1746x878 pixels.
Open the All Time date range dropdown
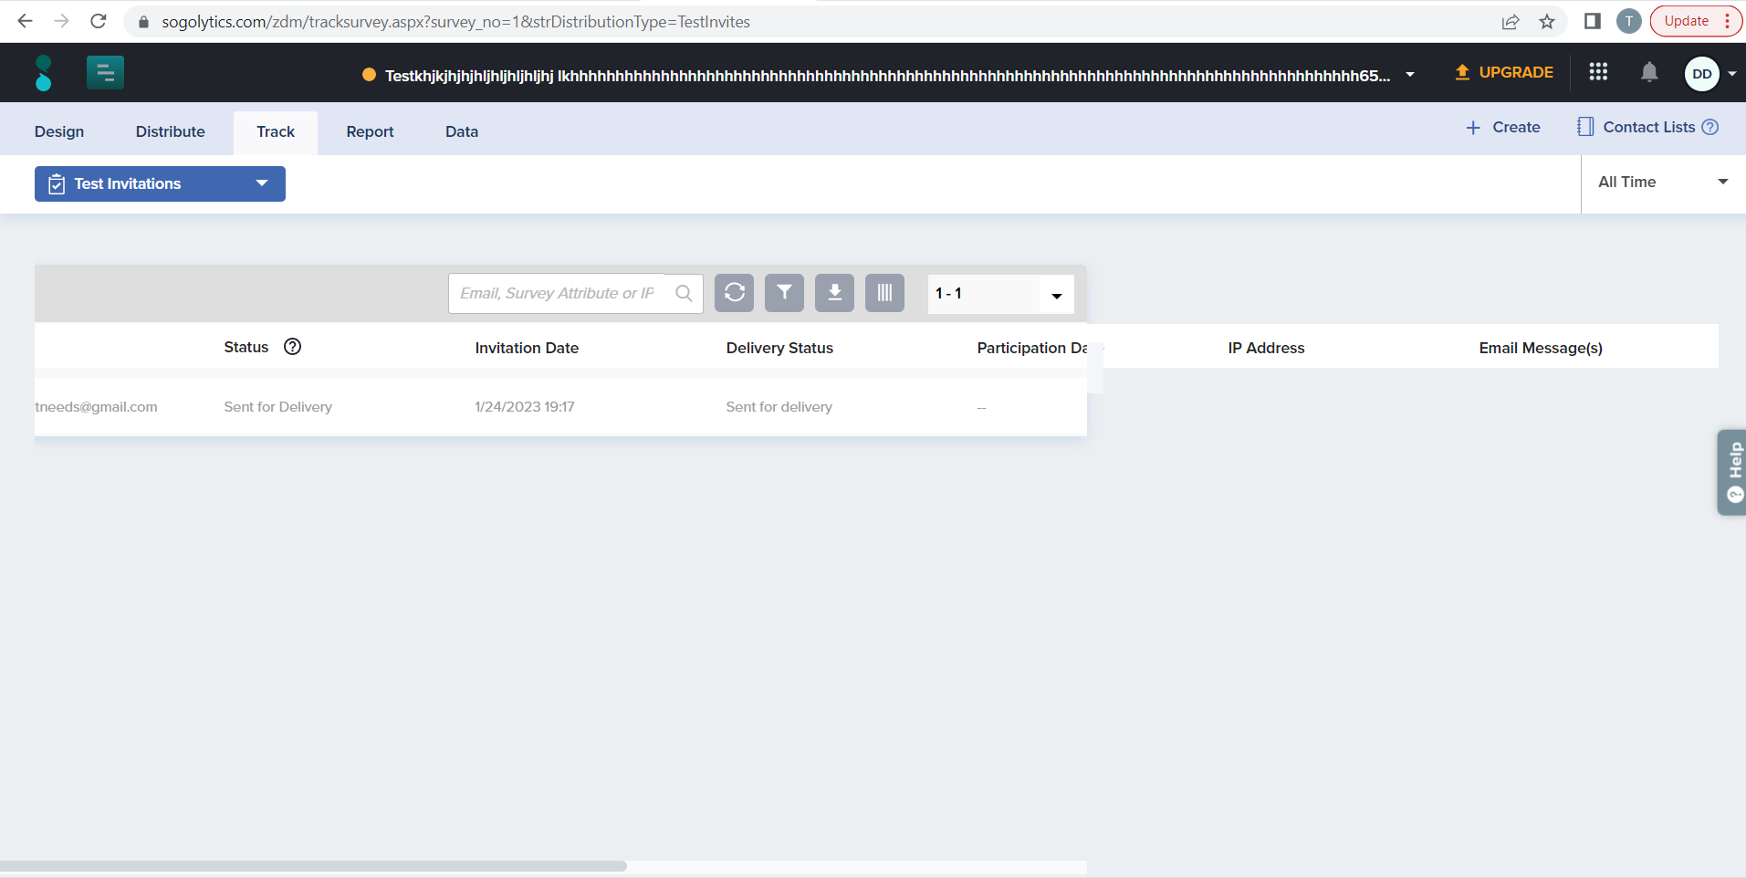pyautogui.click(x=1663, y=183)
